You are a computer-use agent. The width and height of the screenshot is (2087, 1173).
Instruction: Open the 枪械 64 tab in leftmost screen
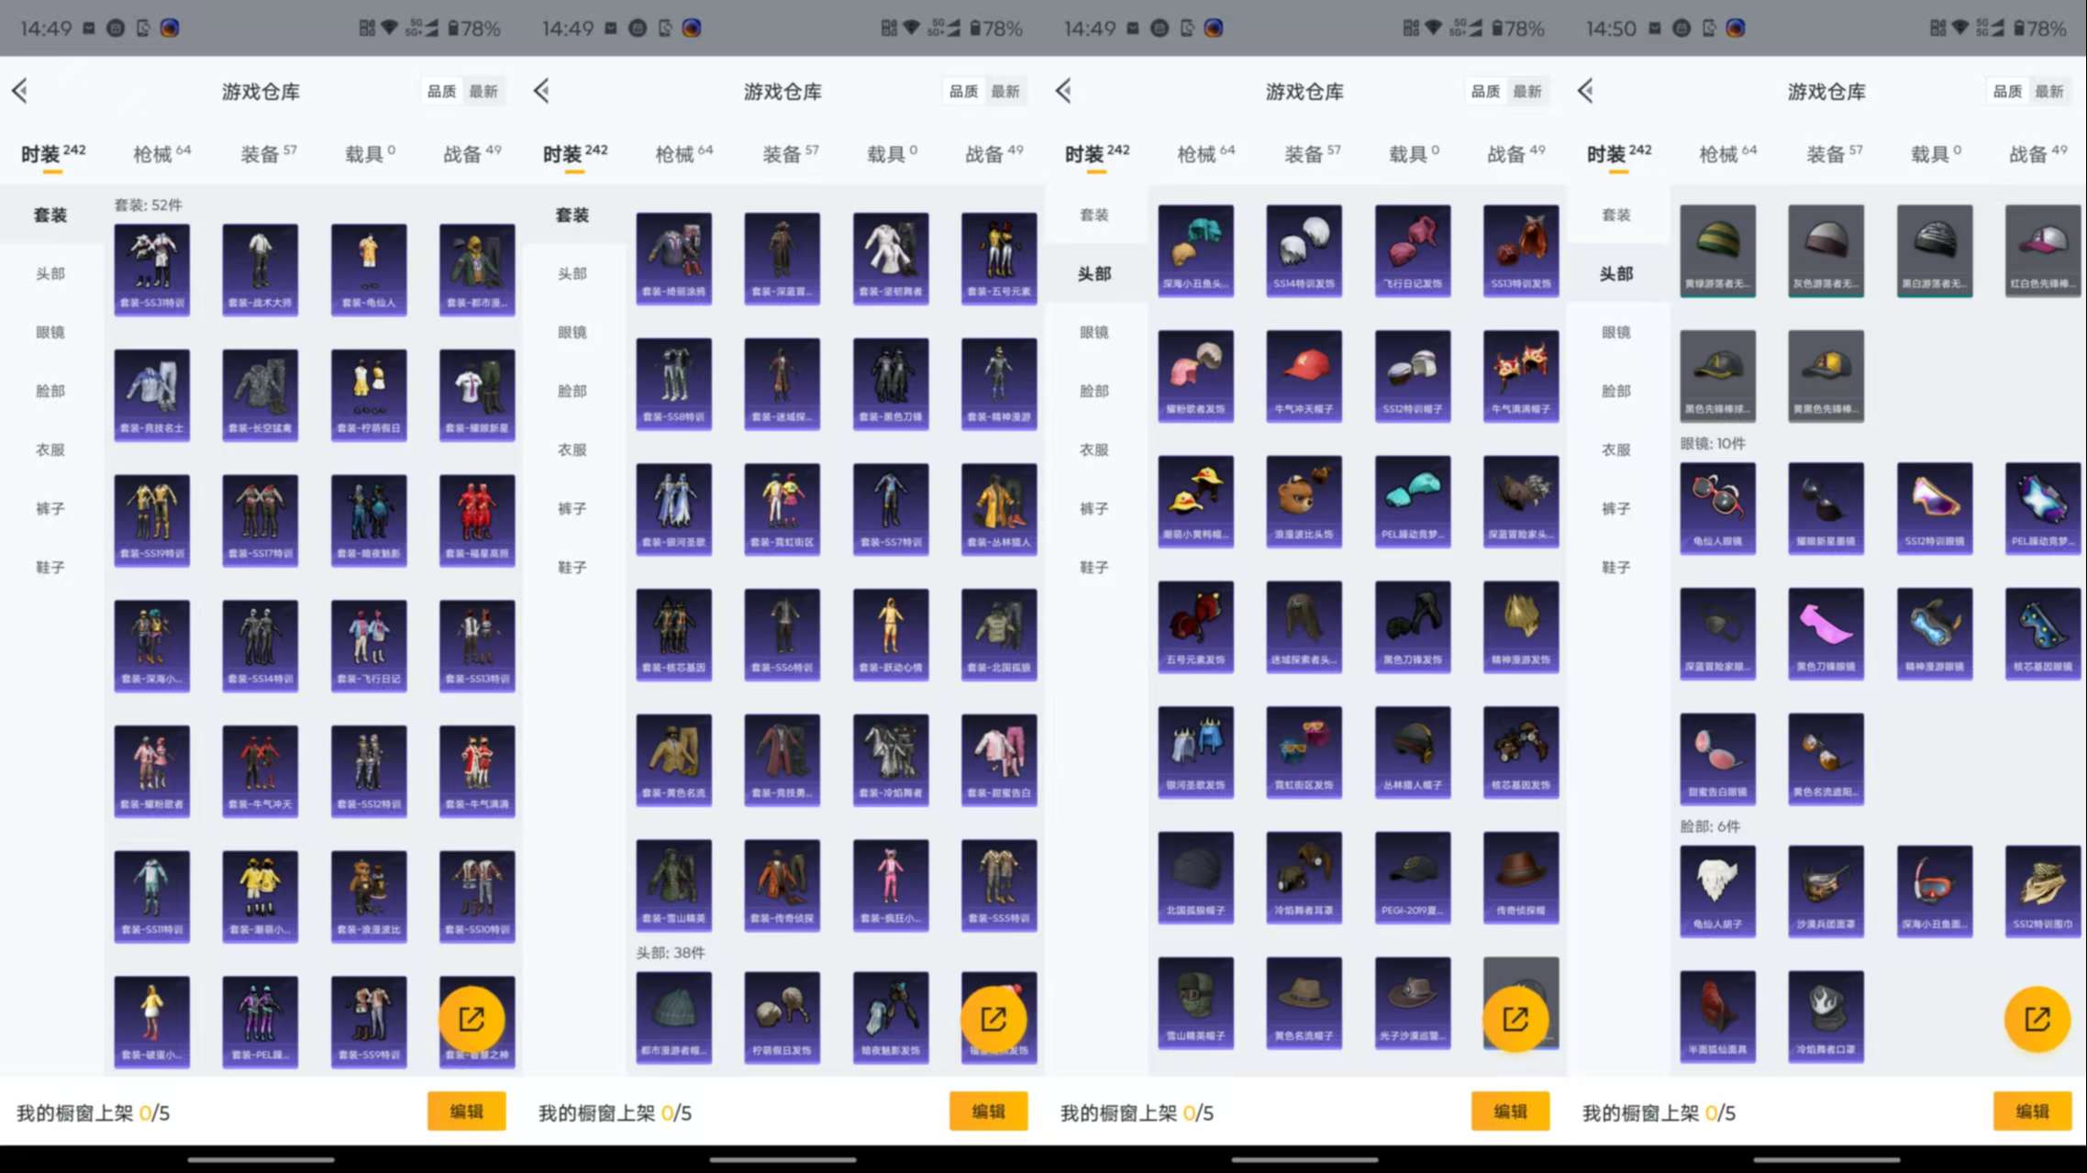pyautogui.click(x=161, y=153)
